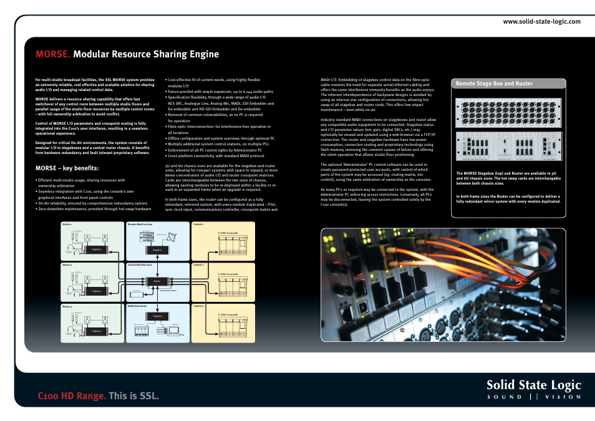595x421 pixels.
Task: Click the satellite dish icon in diagram
Action: [x=172, y=237]
